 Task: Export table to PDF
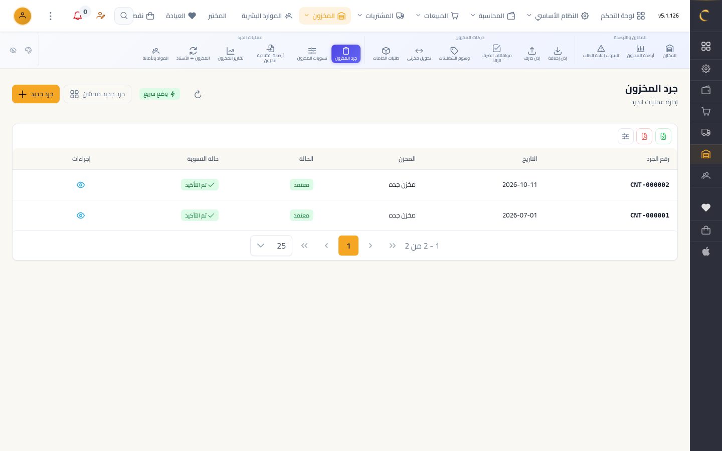point(644,136)
